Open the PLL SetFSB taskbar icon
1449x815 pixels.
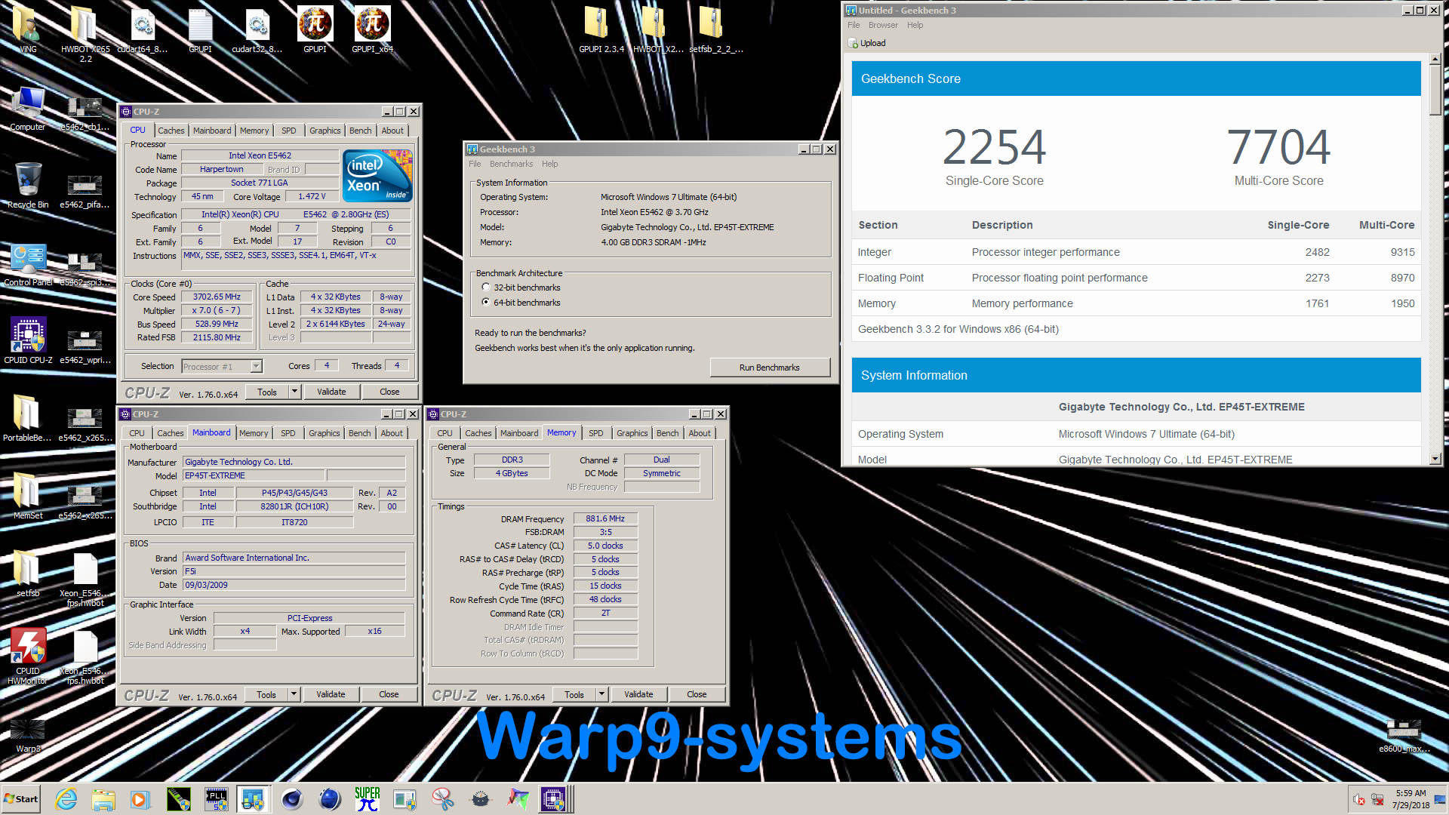(217, 799)
